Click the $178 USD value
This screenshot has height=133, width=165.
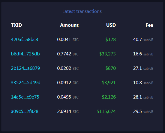111,40
